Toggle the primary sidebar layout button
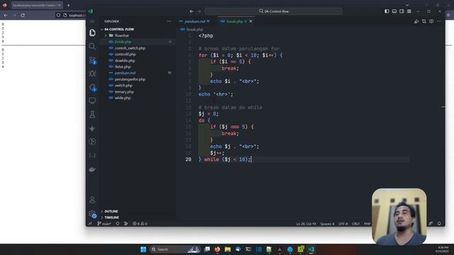Screen dimensions: 454x255 coord(387,11)
